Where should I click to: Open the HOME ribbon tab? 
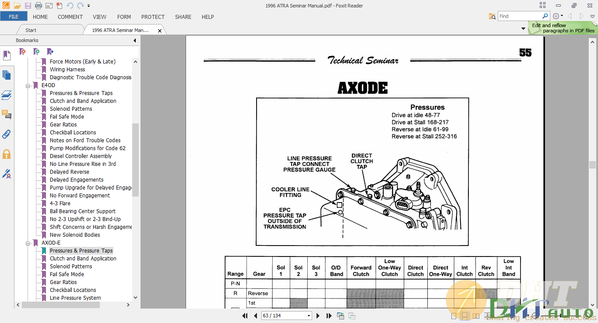tap(40, 17)
